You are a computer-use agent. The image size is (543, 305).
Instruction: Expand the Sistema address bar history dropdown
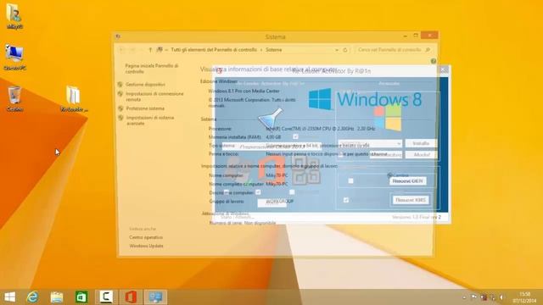click(x=337, y=50)
